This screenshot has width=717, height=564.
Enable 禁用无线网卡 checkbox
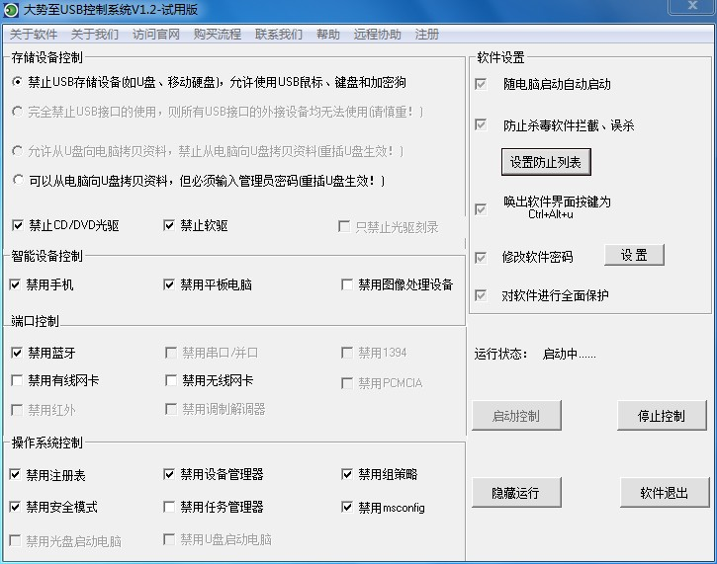click(170, 380)
